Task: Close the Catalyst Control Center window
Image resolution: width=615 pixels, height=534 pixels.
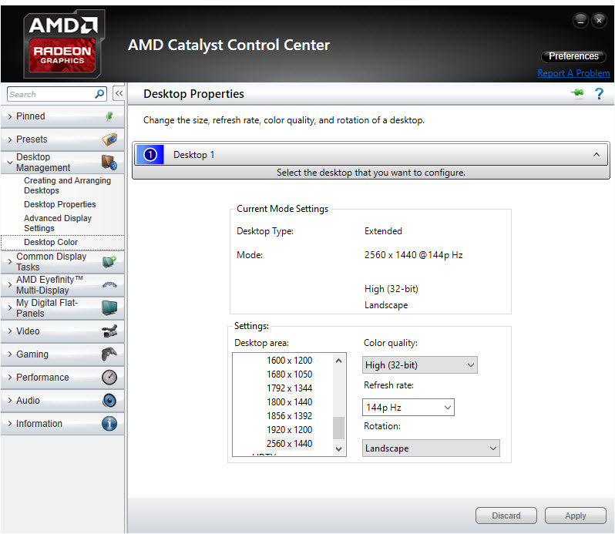Action: click(x=599, y=20)
